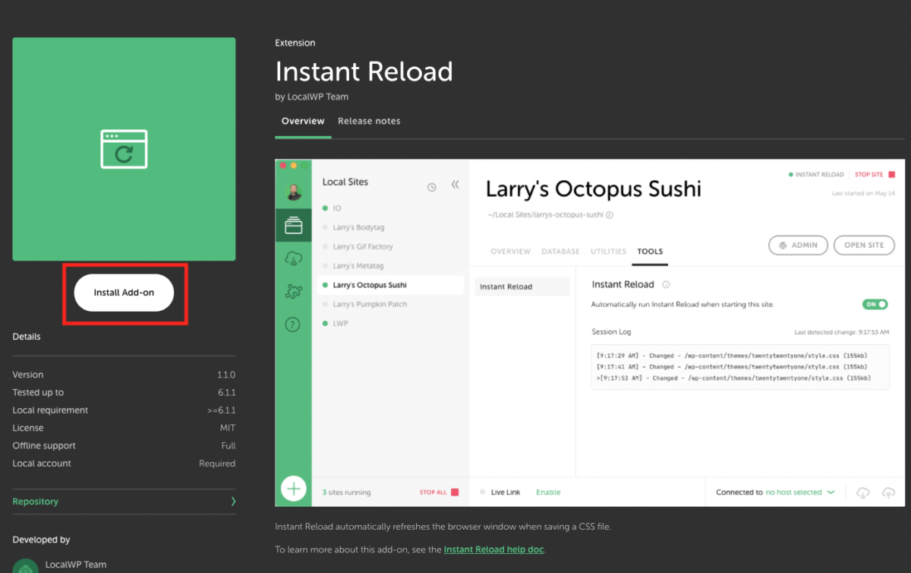
Task: Toggle the Instant Reload ON switch
Action: (875, 304)
